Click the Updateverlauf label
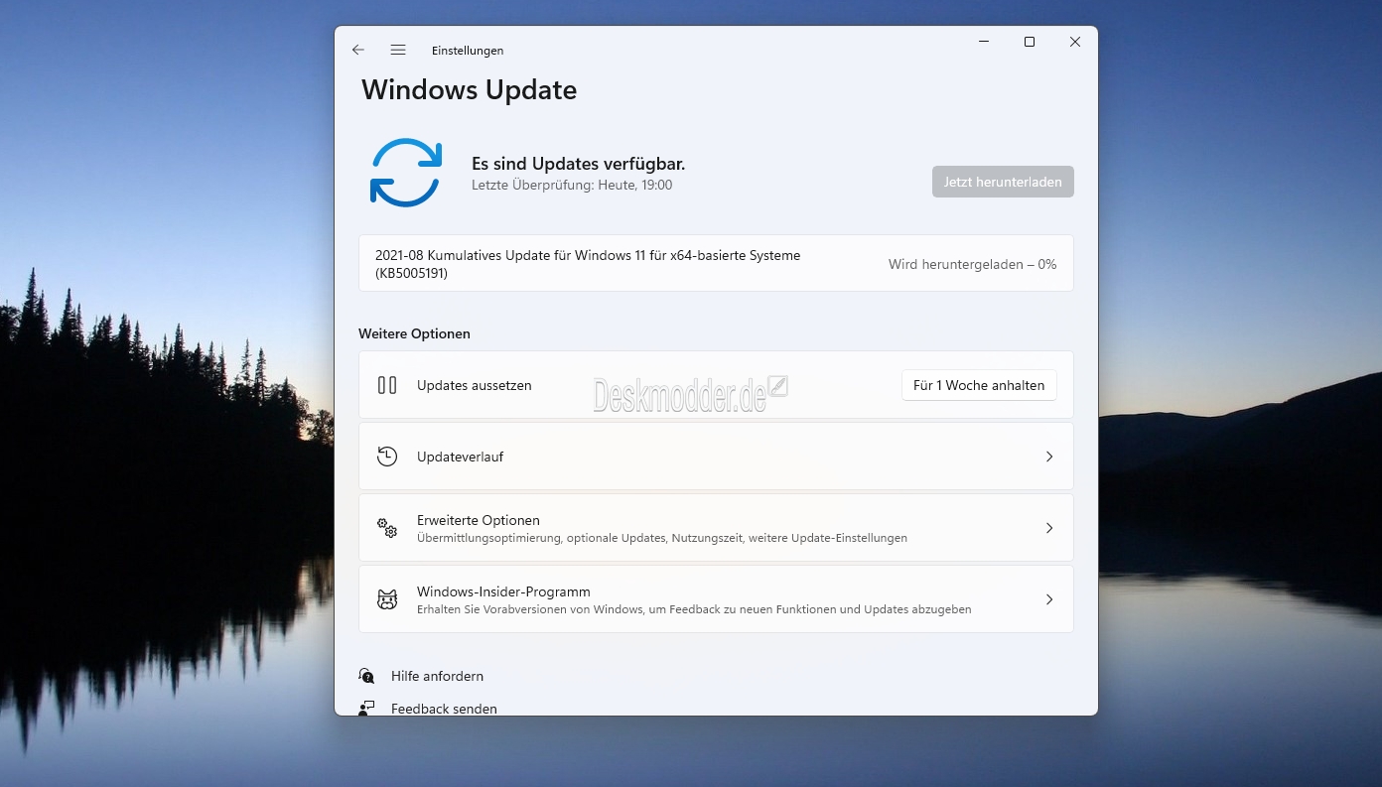This screenshot has width=1382, height=787. click(x=460, y=457)
